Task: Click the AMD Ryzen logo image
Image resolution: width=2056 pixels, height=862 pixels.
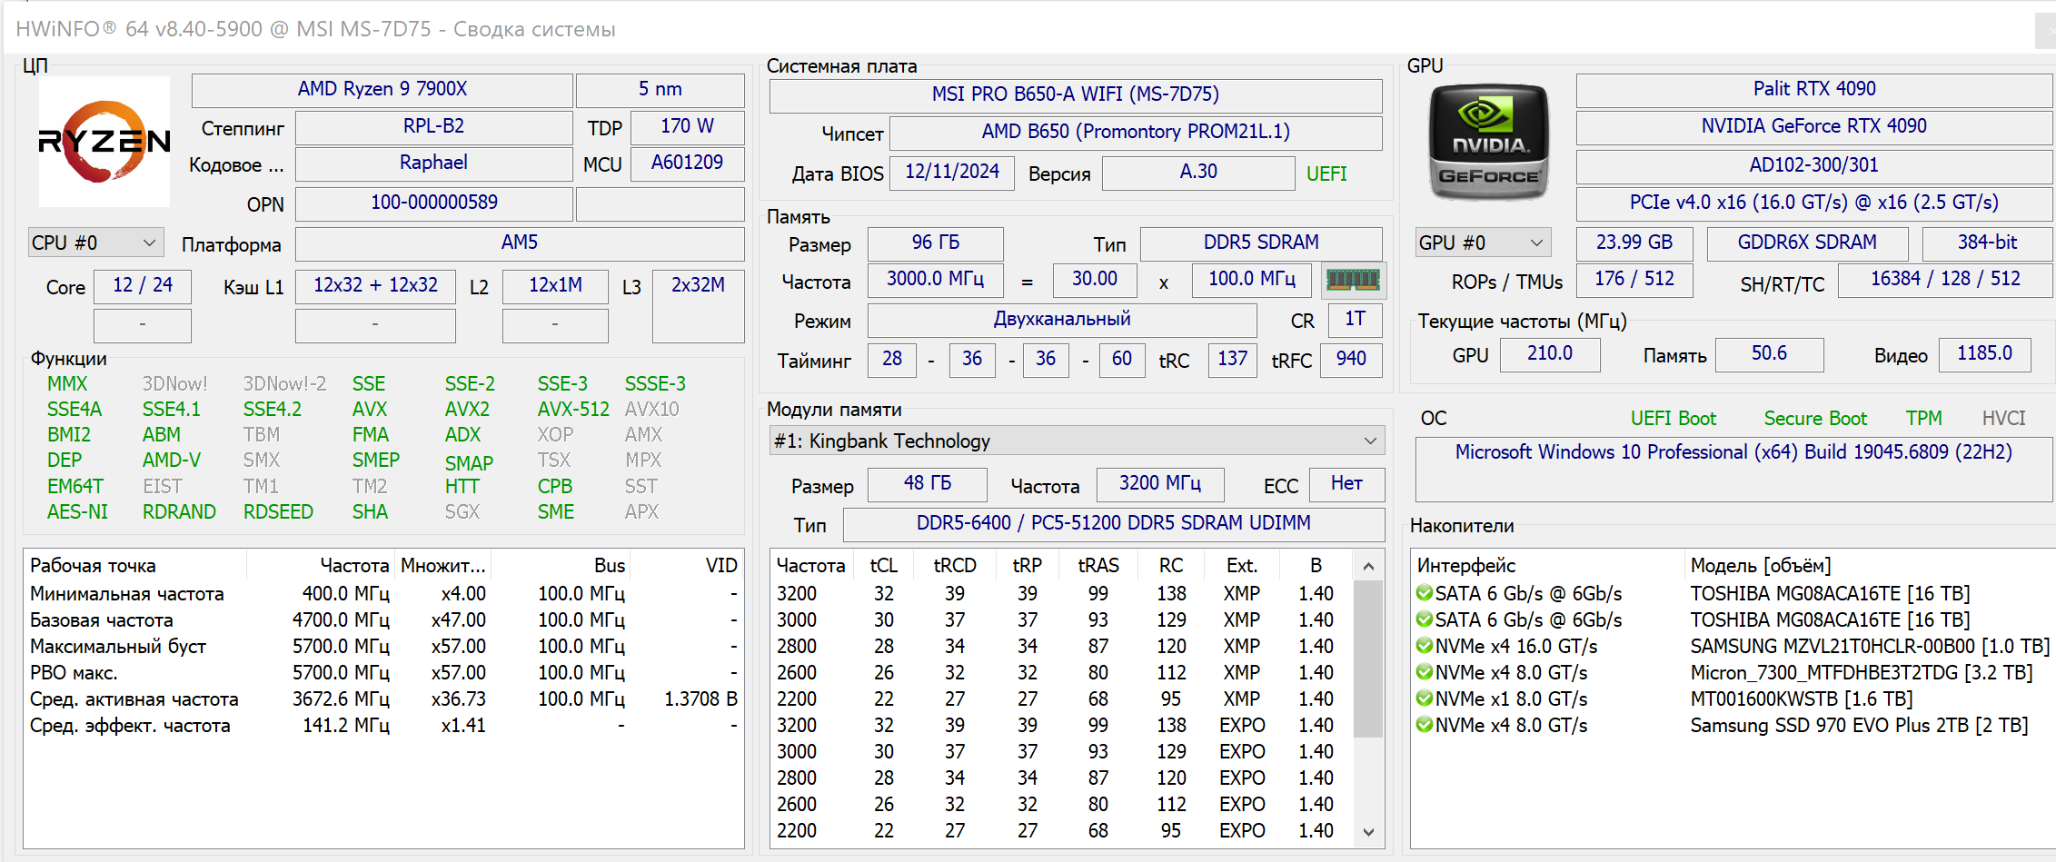Action: coord(104,142)
